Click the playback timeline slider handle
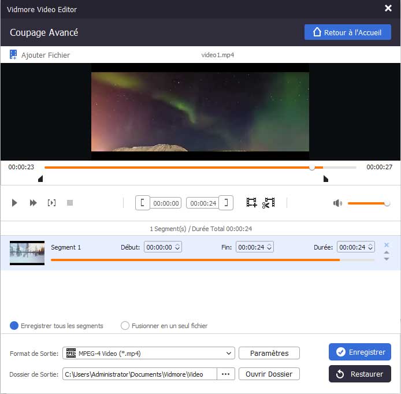Viewport: 401px width, 394px height. tap(312, 168)
